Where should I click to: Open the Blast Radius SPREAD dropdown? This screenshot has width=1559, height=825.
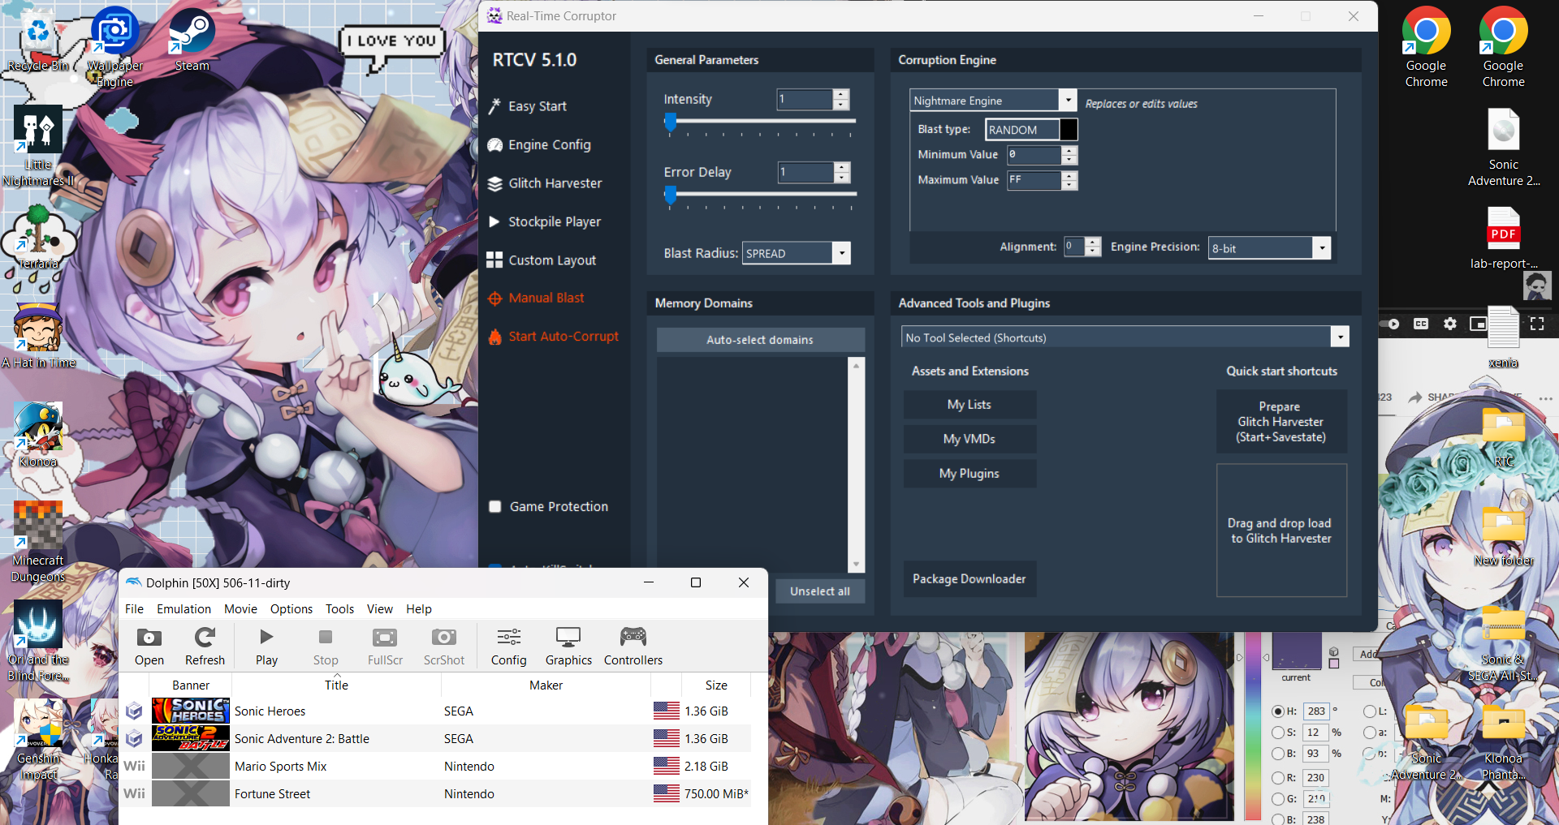(x=842, y=253)
